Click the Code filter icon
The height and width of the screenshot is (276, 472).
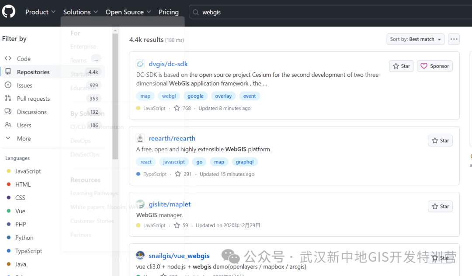tap(8, 58)
